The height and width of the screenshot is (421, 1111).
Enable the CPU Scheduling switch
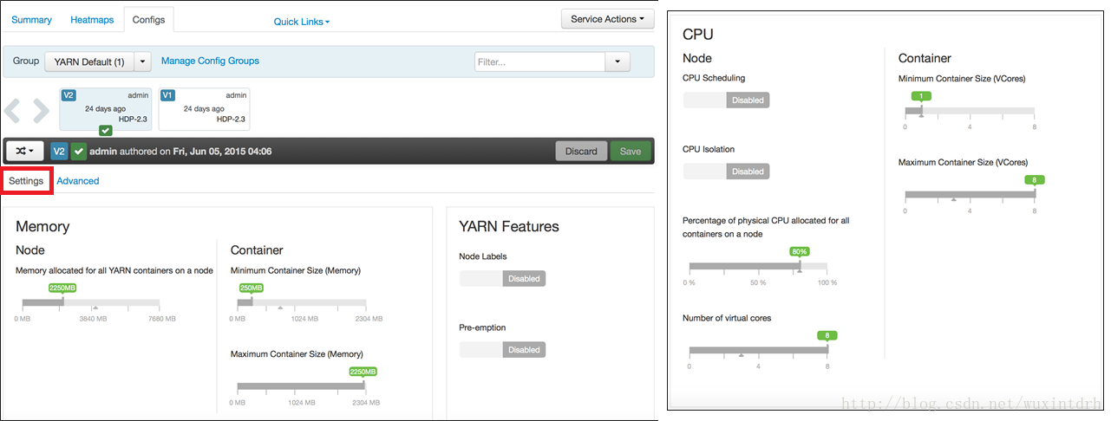[726, 100]
